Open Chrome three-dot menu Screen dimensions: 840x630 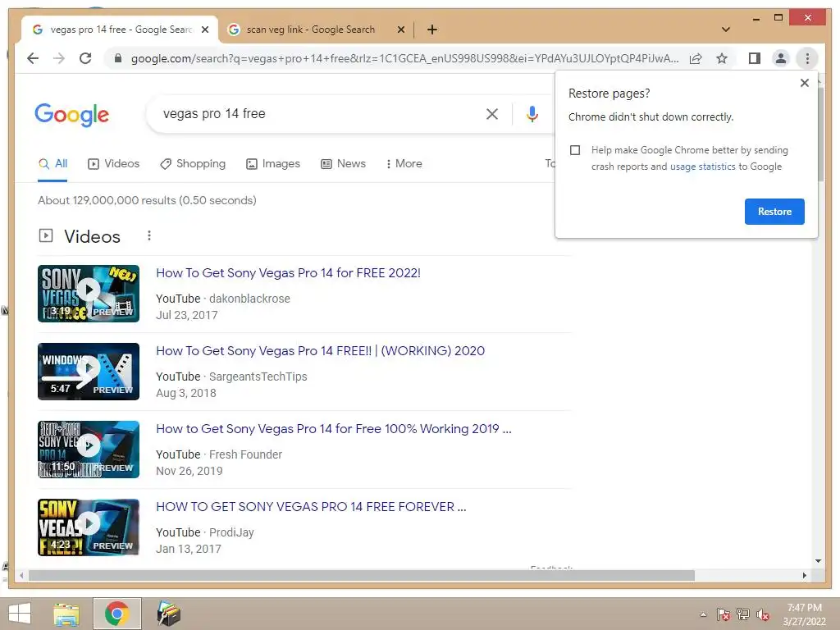807,58
